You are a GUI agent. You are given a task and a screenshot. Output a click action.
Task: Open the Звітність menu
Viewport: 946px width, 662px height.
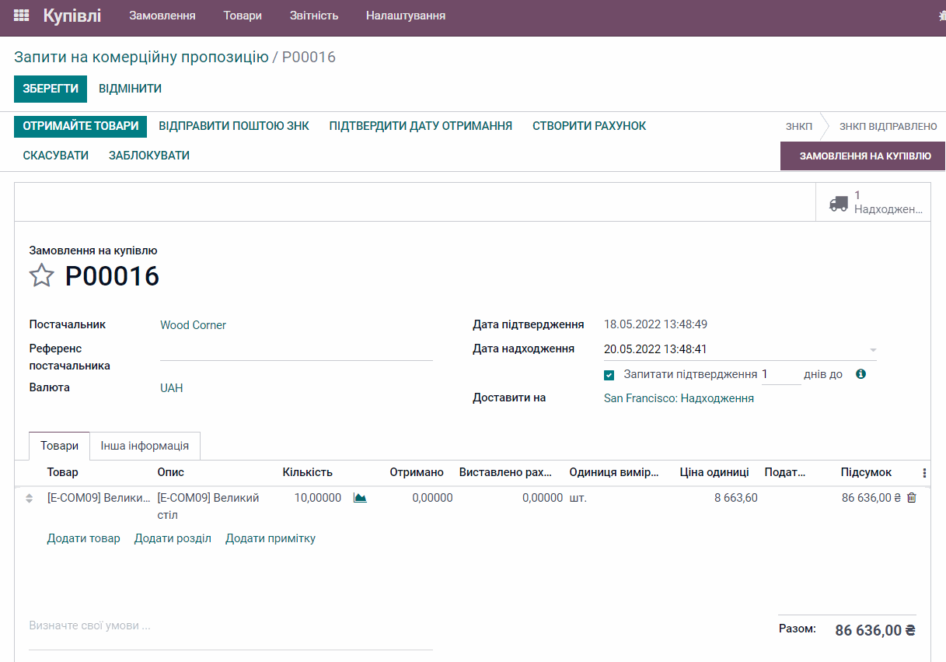point(313,15)
